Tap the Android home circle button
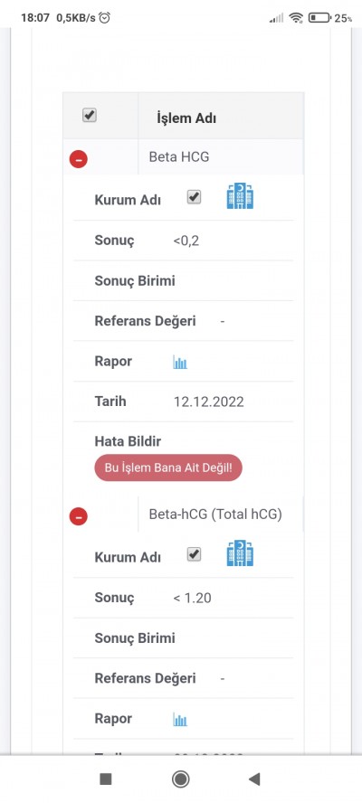 pos(180,779)
